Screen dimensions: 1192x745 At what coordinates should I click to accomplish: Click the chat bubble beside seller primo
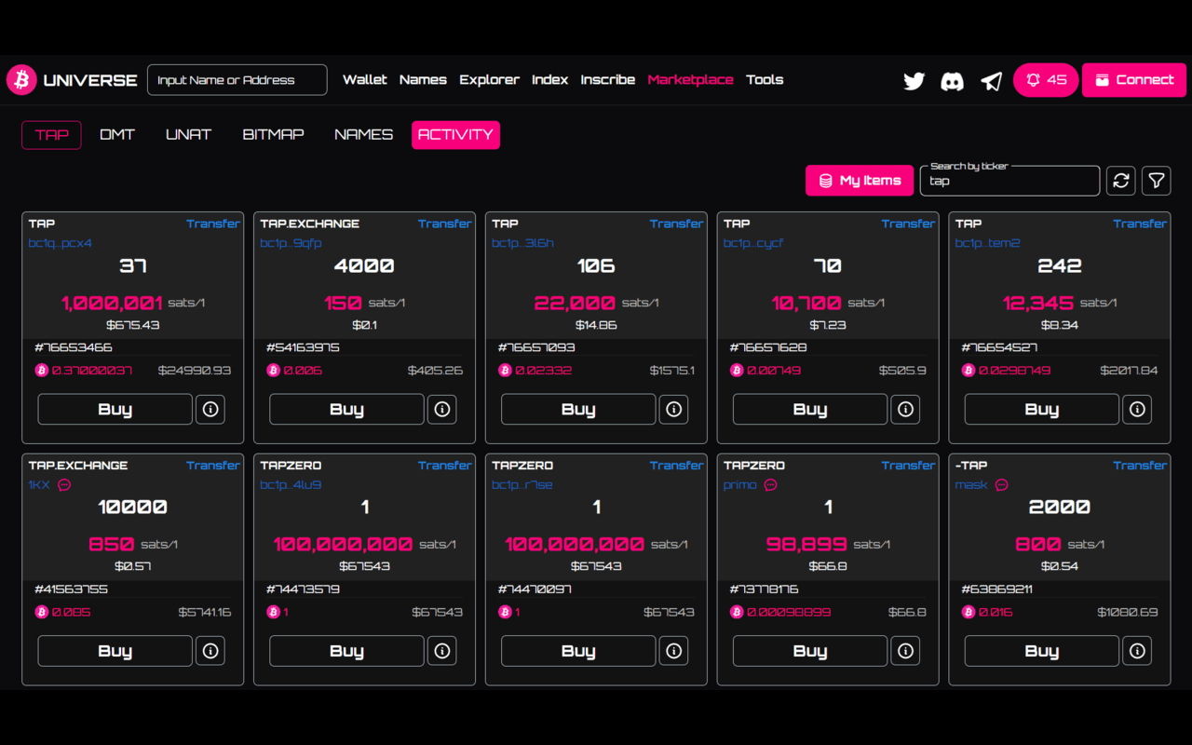coord(769,484)
